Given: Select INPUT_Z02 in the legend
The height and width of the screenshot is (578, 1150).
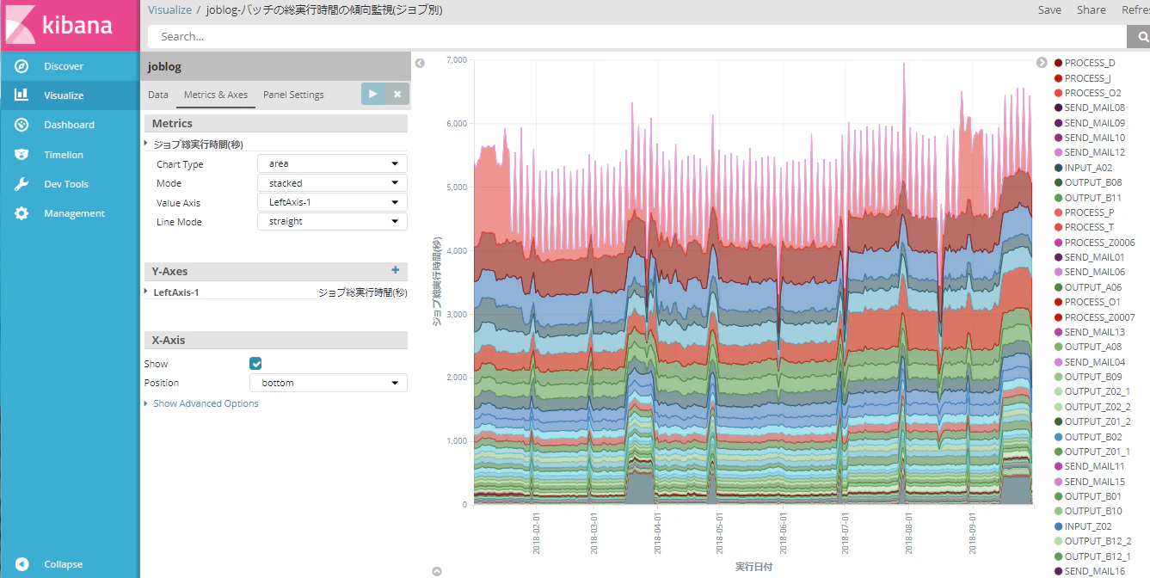Looking at the screenshot, I should point(1088,526).
